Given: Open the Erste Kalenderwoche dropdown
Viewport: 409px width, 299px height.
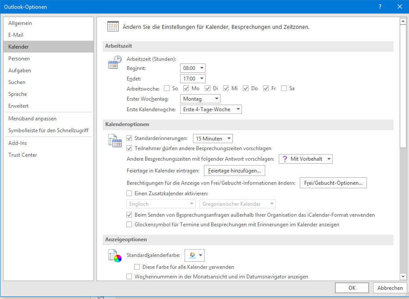Looking at the screenshot, I should 211,109.
